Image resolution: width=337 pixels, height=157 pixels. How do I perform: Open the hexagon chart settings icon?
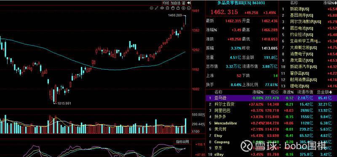[x=151, y=8]
